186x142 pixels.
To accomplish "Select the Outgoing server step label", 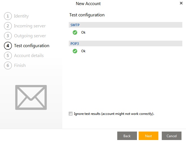I will [x=30, y=36].
